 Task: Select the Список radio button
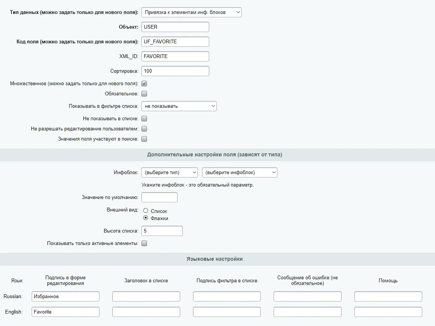146,211
